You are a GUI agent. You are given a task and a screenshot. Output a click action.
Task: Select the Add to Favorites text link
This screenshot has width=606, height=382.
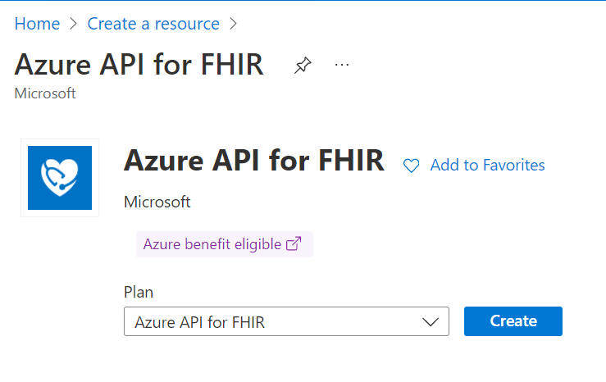tap(487, 166)
